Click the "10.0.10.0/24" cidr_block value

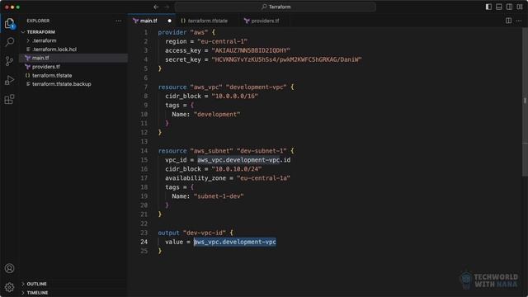[237, 169]
